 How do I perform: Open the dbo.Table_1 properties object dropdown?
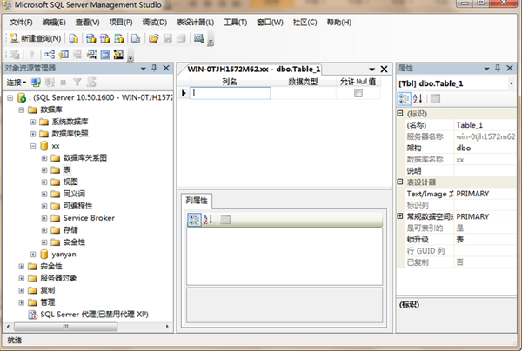[x=511, y=83]
